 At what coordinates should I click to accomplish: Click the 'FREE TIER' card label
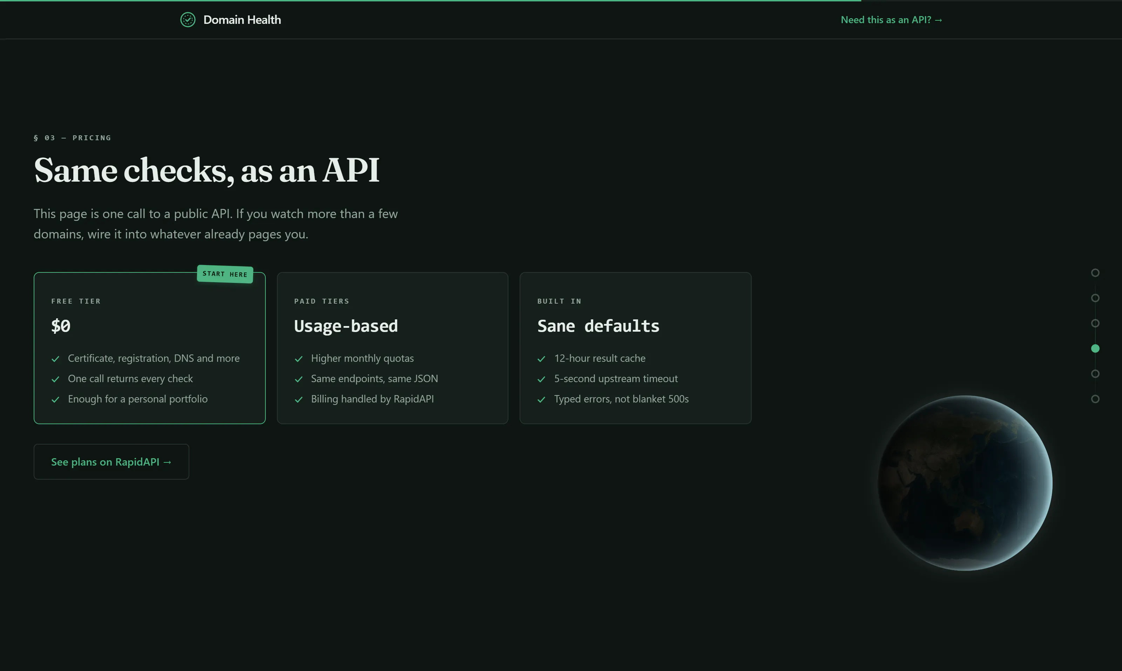(76, 301)
